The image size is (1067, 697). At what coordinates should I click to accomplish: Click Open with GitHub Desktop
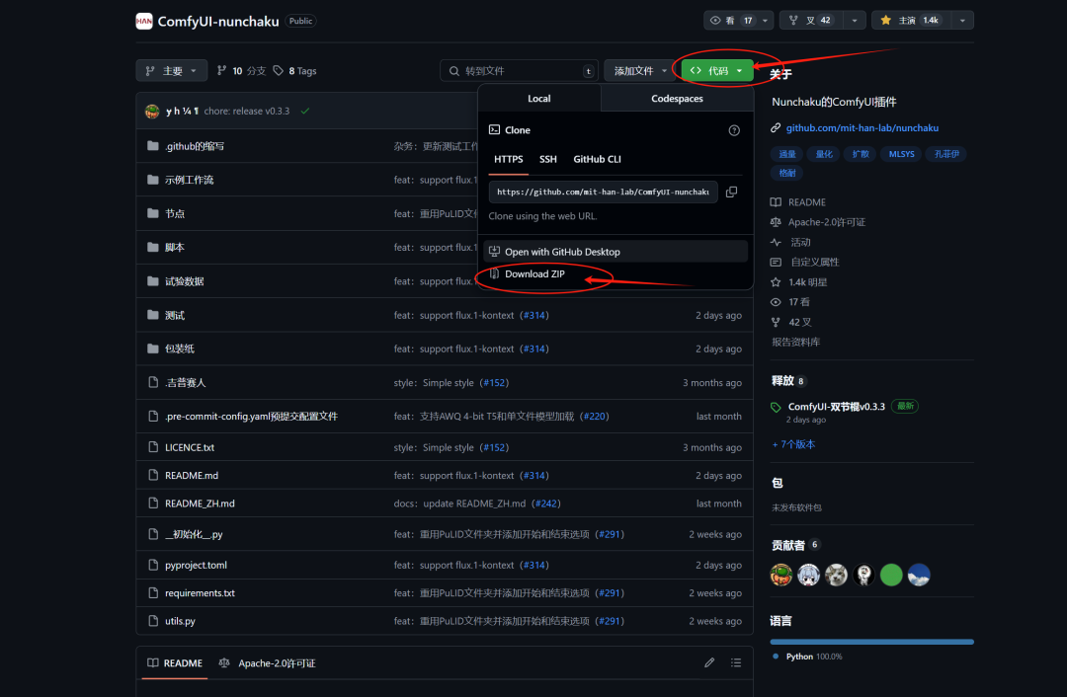(616, 252)
